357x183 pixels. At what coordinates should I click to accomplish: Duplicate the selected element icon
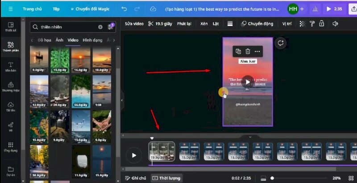click(238, 51)
